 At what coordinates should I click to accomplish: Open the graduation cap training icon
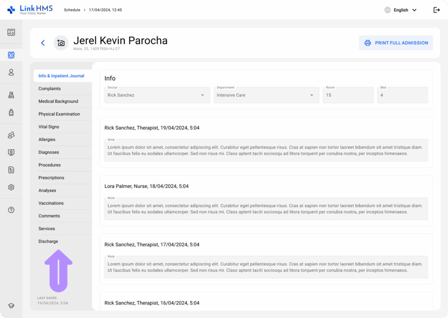pos(11,306)
